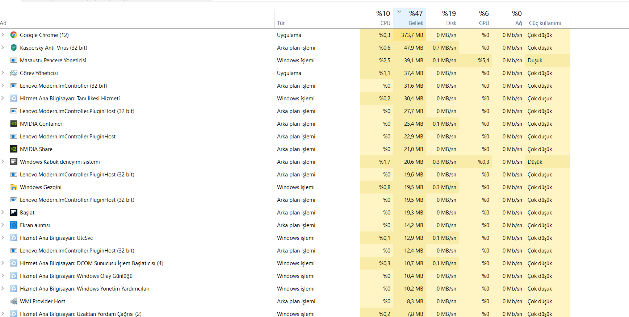Image resolution: width=629 pixels, height=317 pixels.
Task: Expand the Windows Yönetim Yardımcıları service host
Action: 3,288
